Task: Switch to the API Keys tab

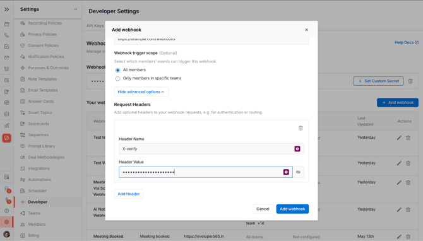Action: 95,26
